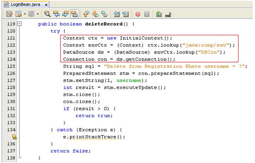Screen dimensions: 255x163
Task: Click the if (result > 0) condition
Action: 86,109
